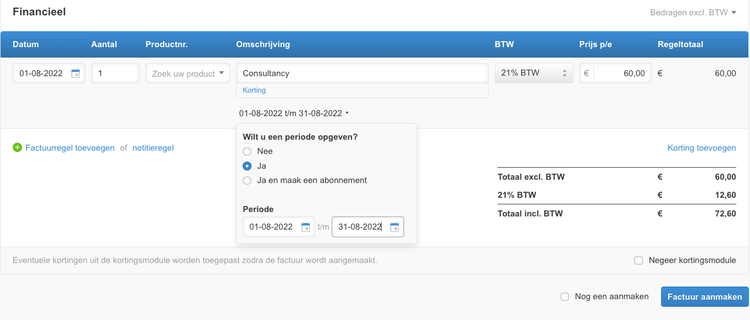Tick the 'Nog een aanmaken' checkbox

(x=564, y=296)
